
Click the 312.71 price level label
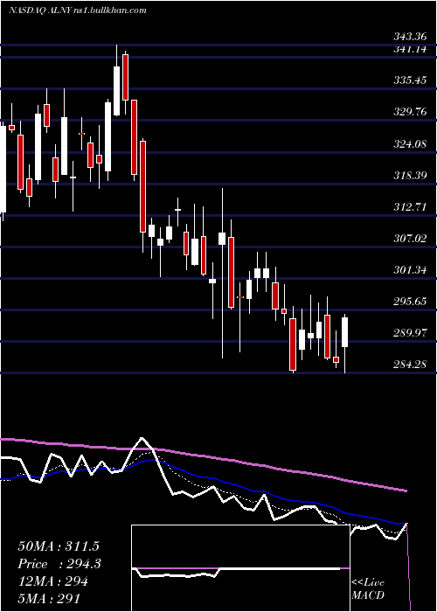pos(410,207)
